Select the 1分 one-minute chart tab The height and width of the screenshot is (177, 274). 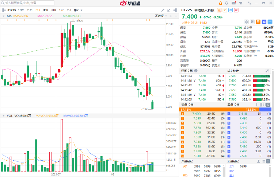pos(61,10)
